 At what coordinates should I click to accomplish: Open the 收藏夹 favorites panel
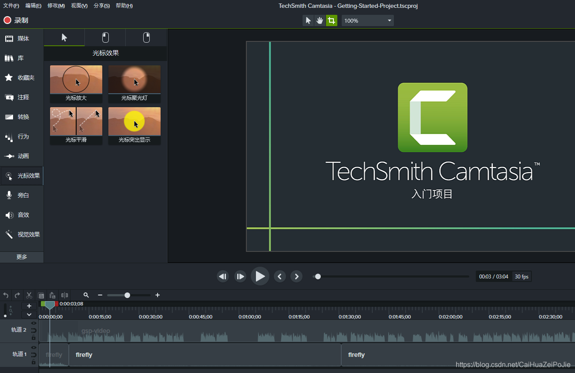(x=22, y=78)
